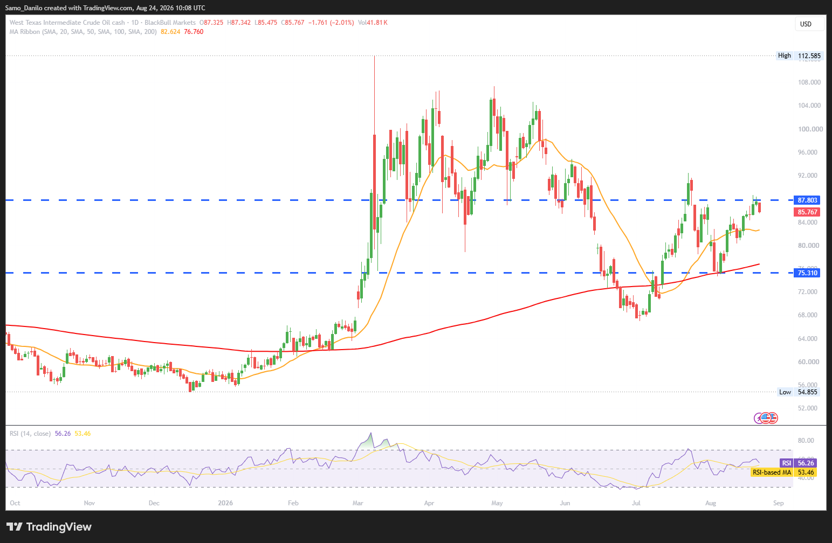
Task: Click the −1.761 (−2.01%) change value
Action: point(331,23)
